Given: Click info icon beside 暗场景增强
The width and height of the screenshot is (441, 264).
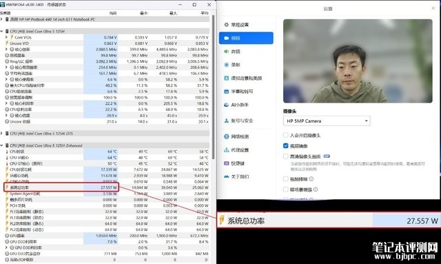Looking at the screenshot, I should [316, 190].
